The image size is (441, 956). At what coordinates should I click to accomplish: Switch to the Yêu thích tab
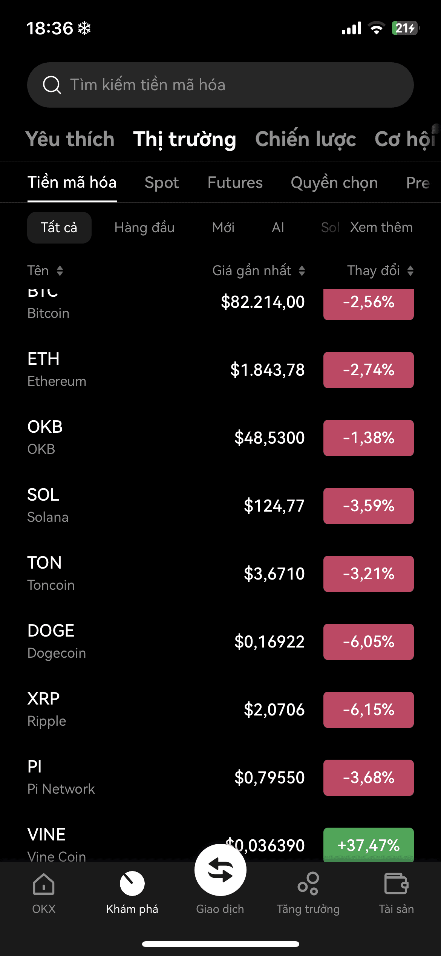coord(70,139)
